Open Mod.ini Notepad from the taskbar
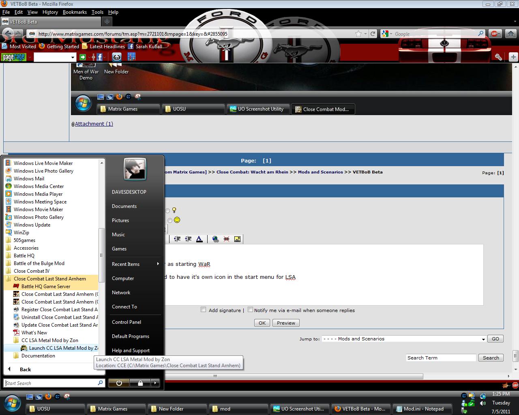 [421, 409]
